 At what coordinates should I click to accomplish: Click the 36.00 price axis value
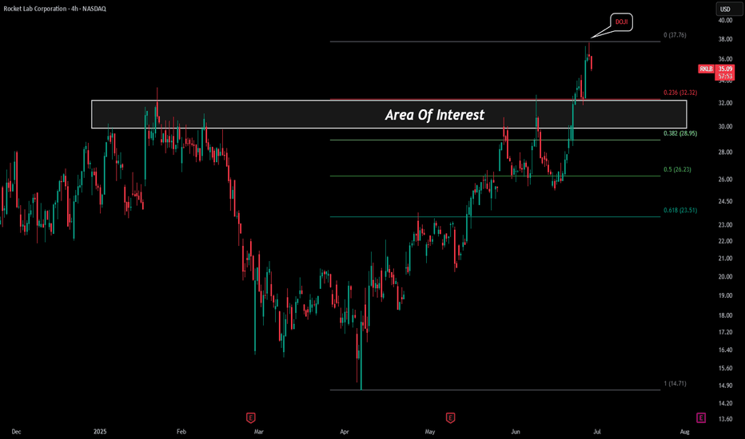[725, 59]
